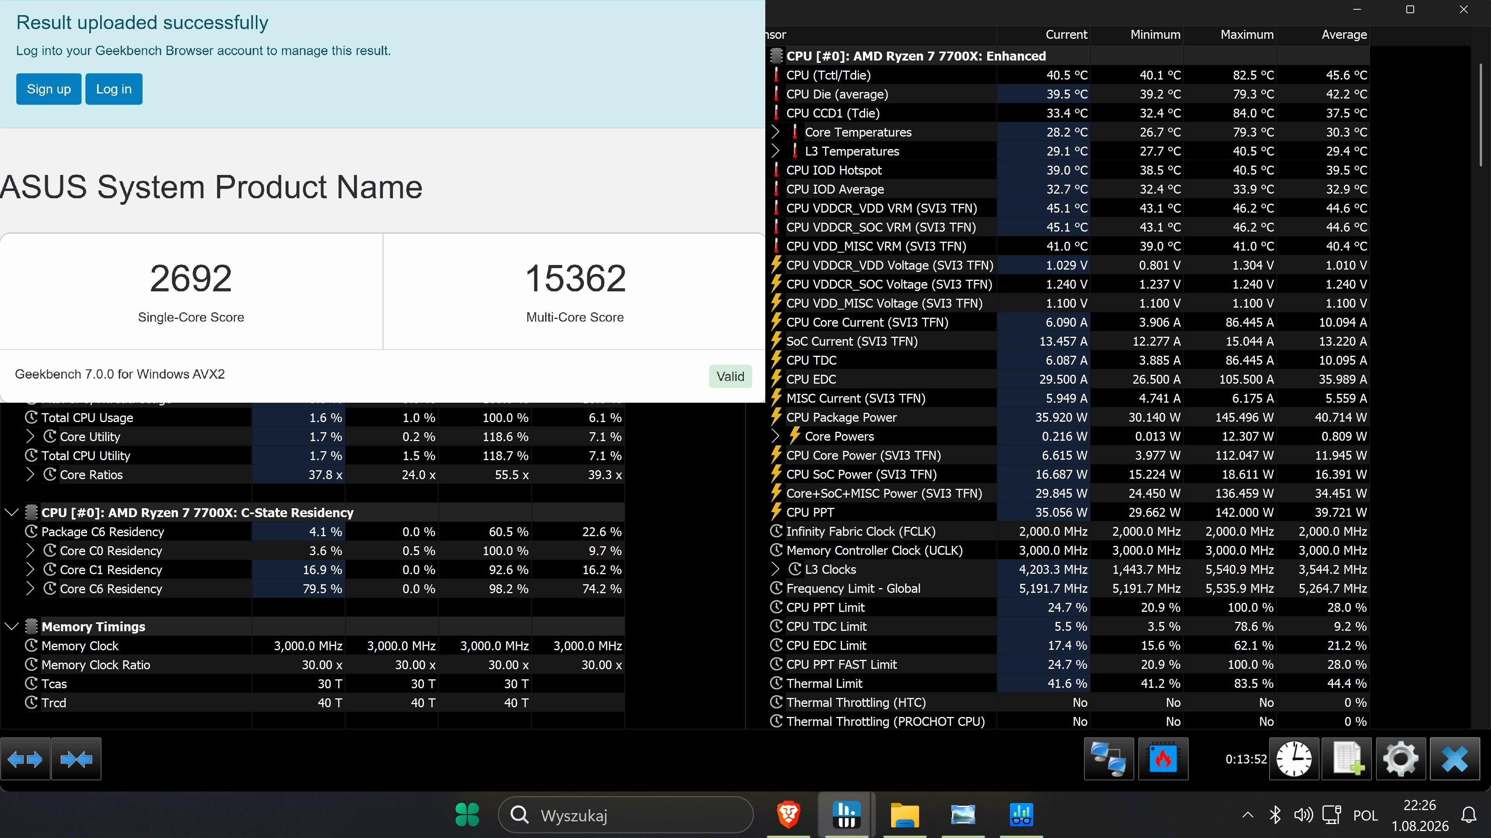Click the Minimum column header

pyautogui.click(x=1137, y=35)
